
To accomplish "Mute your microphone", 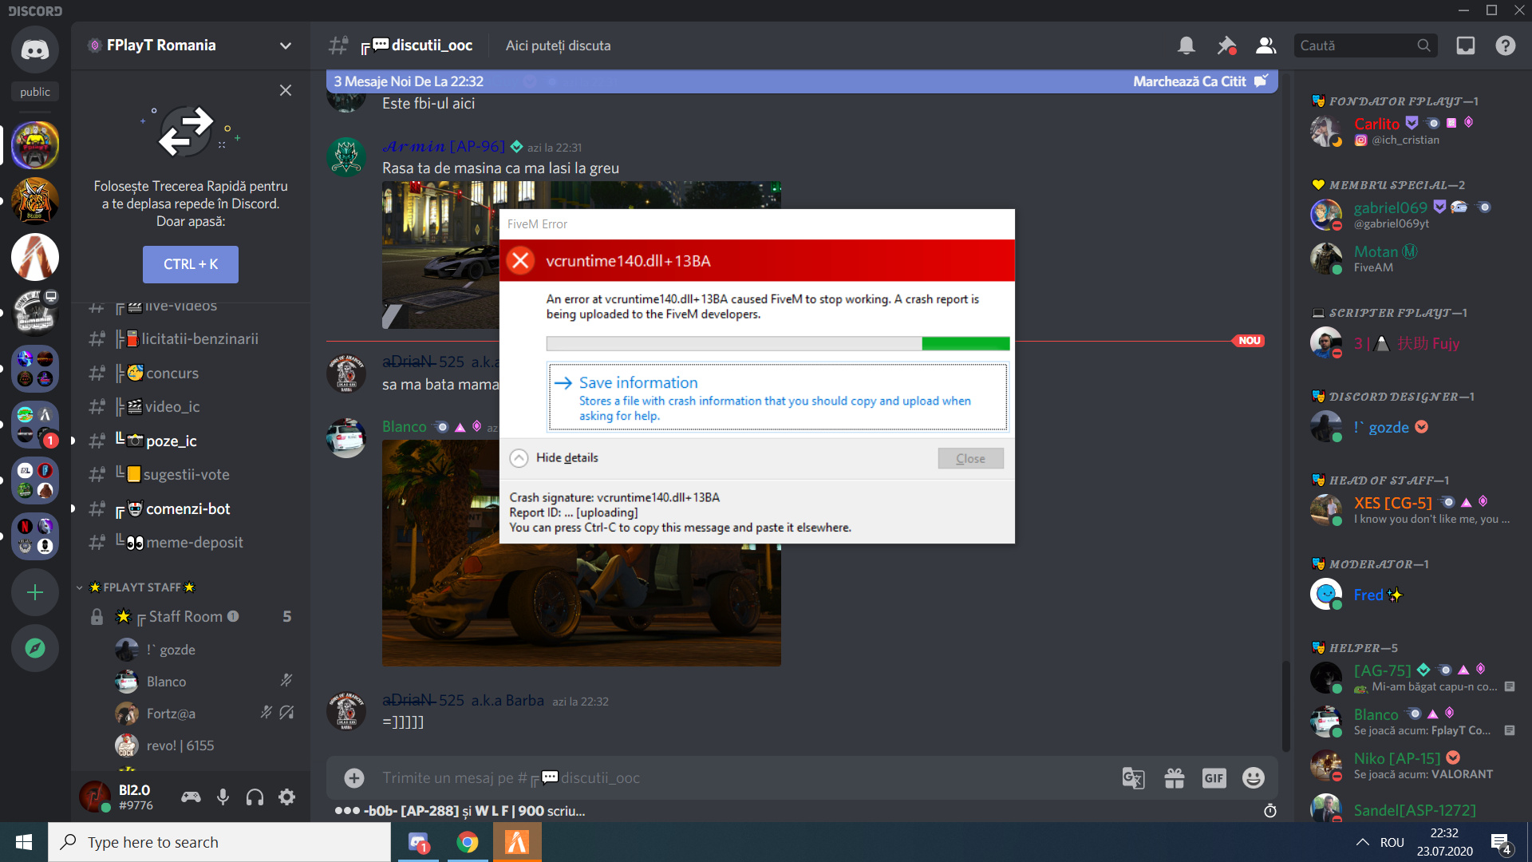I will (223, 796).
